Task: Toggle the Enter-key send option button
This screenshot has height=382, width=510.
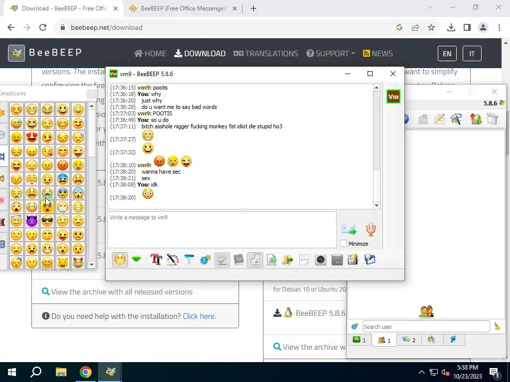Action: (255, 260)
